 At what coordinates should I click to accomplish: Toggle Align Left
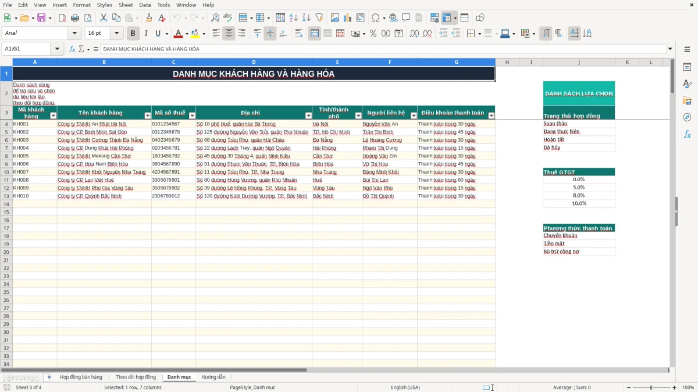216,34
